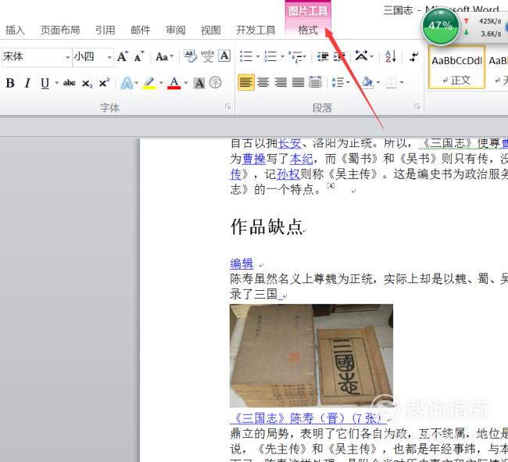Open the font color dropdown arrow

pyautogui.click(x=186, y=83)
